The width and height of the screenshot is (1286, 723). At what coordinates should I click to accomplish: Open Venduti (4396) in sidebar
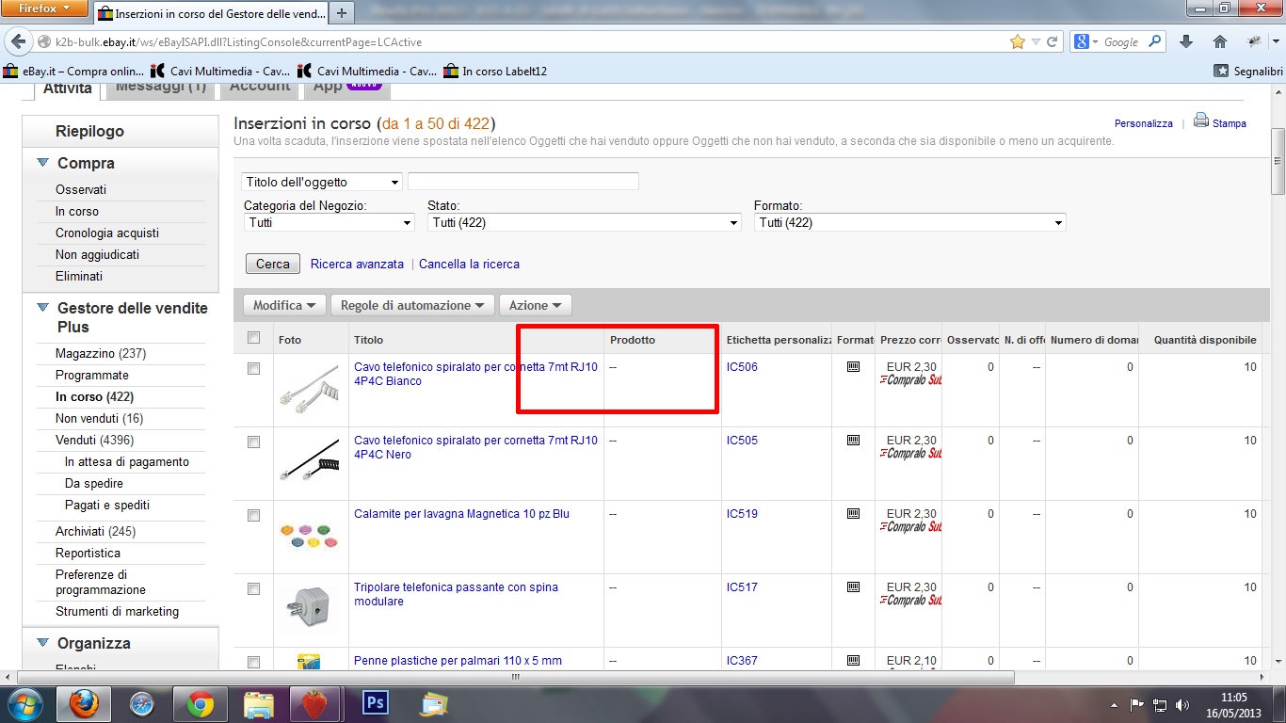tap(94, 440)
